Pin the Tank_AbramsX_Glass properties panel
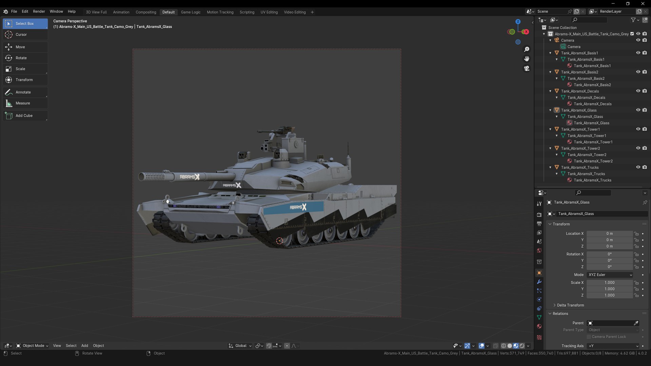The width and height of the screenshot is (651, 366). (x=645, y=202)
